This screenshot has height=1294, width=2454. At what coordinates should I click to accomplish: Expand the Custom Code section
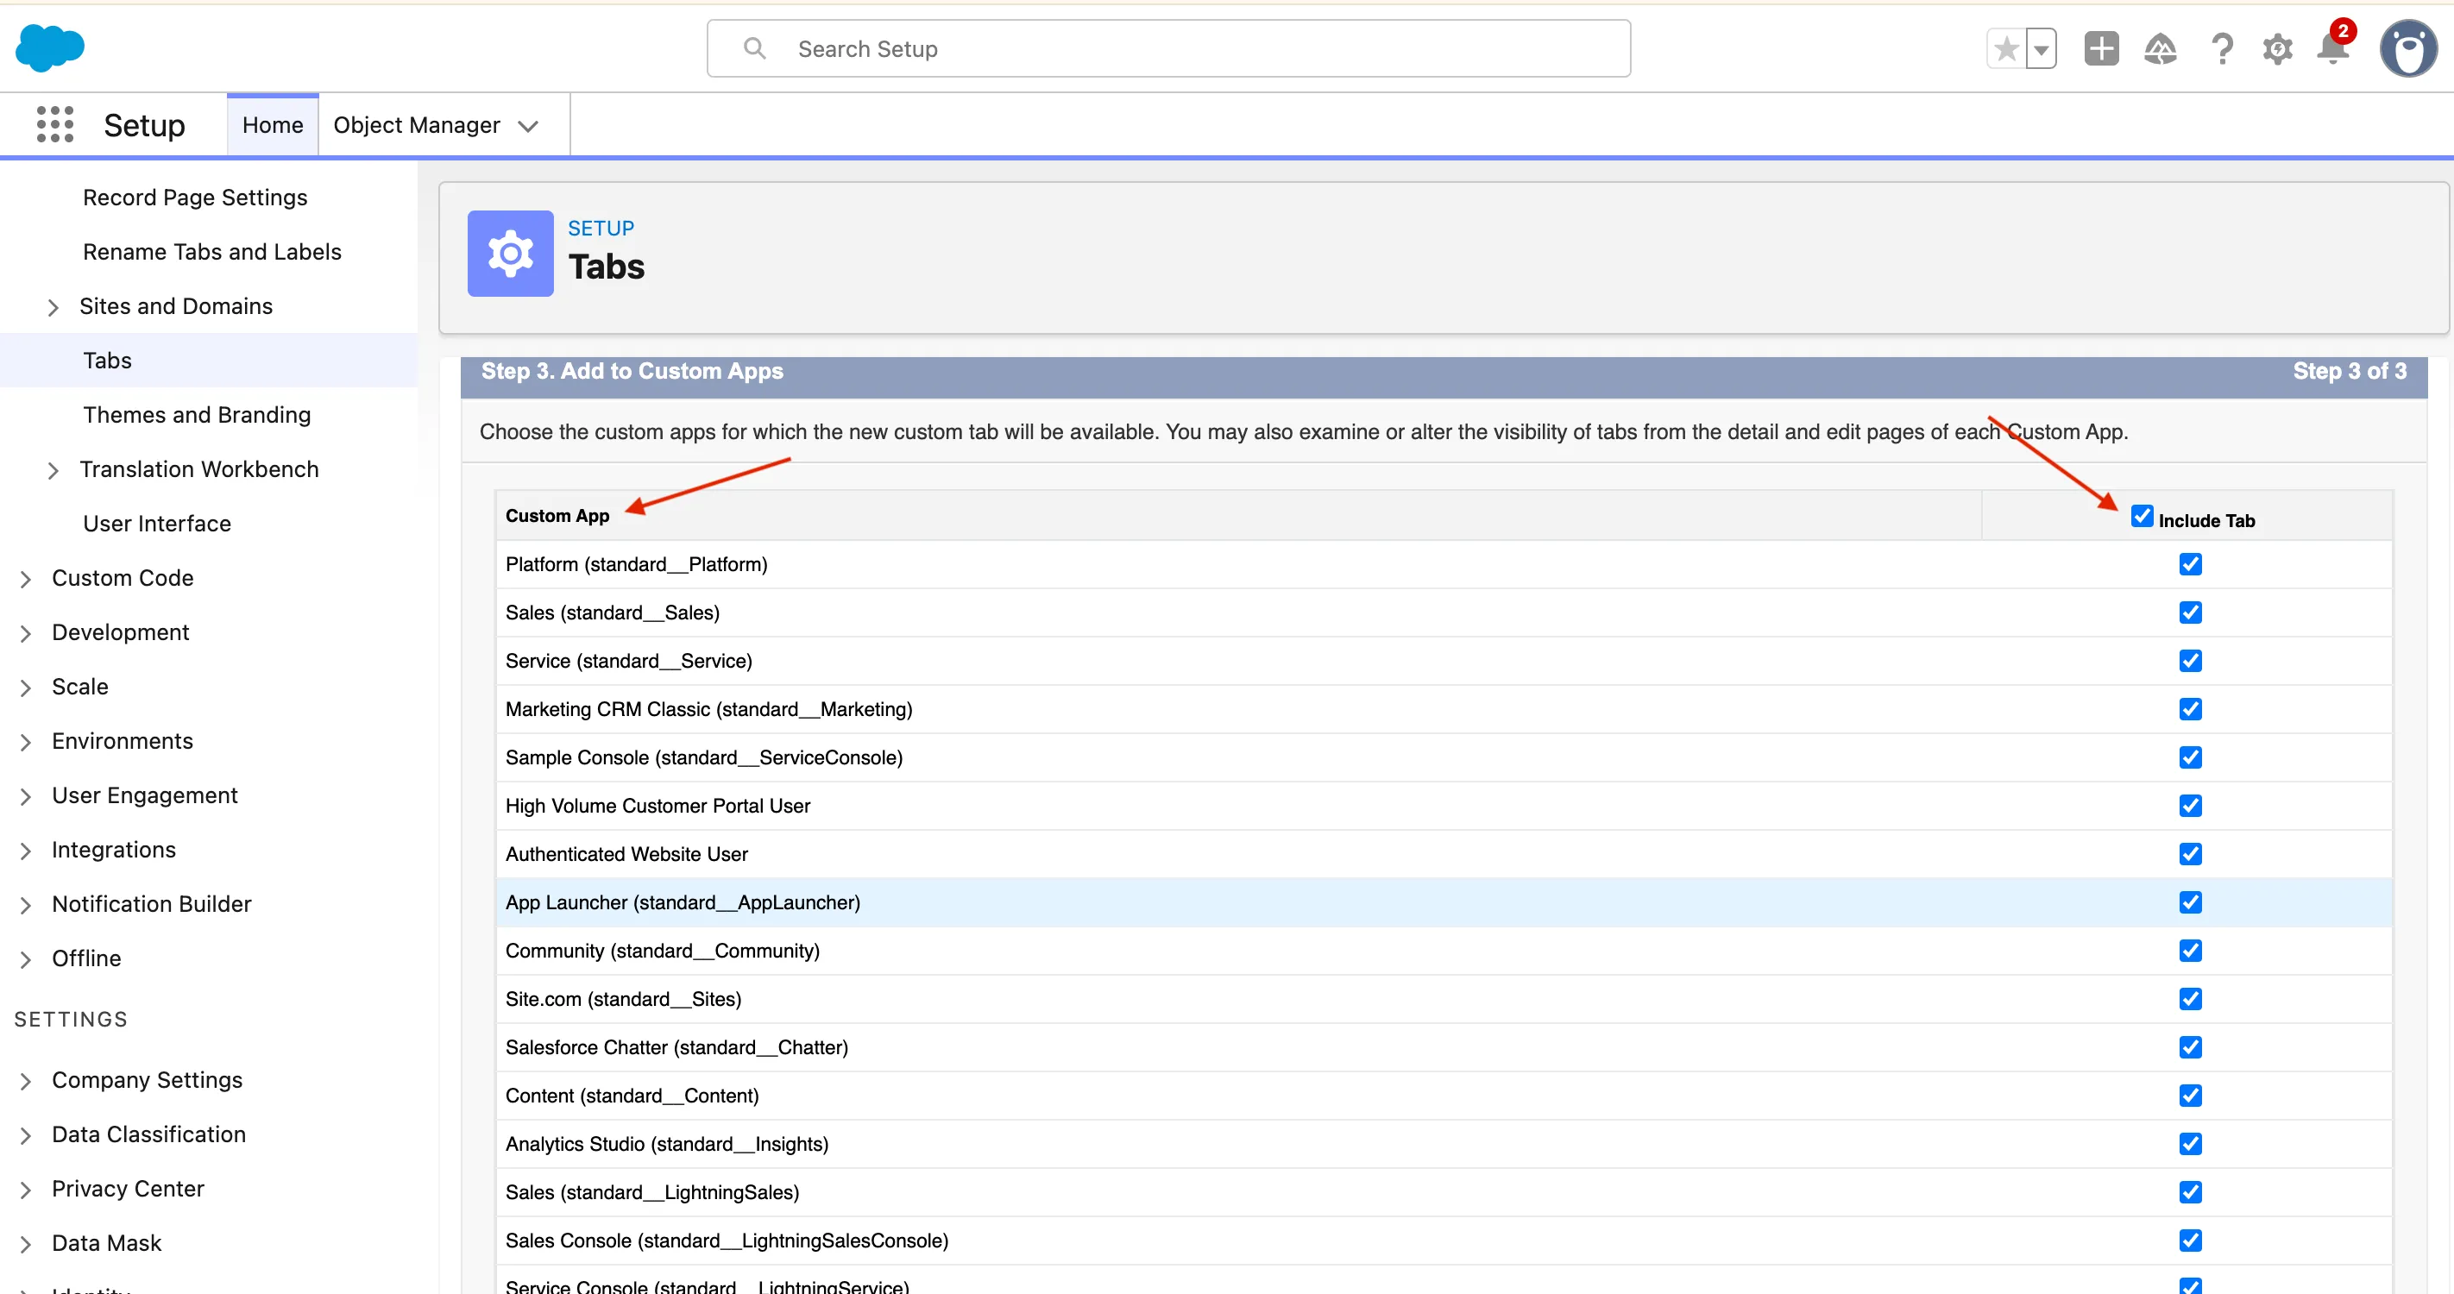(x=26, y=579)
